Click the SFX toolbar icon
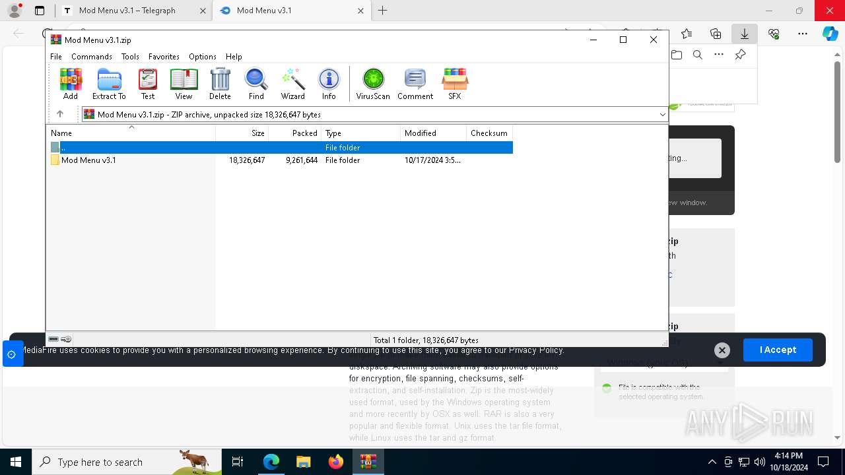 [455, 84]
